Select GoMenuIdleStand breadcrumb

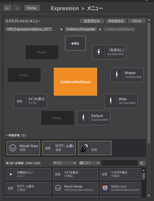[119, 29]
